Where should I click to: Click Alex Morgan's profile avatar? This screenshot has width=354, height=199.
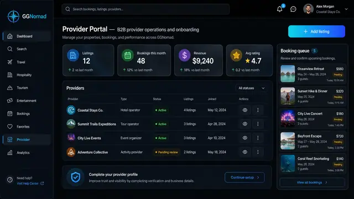tap(309, 9)
